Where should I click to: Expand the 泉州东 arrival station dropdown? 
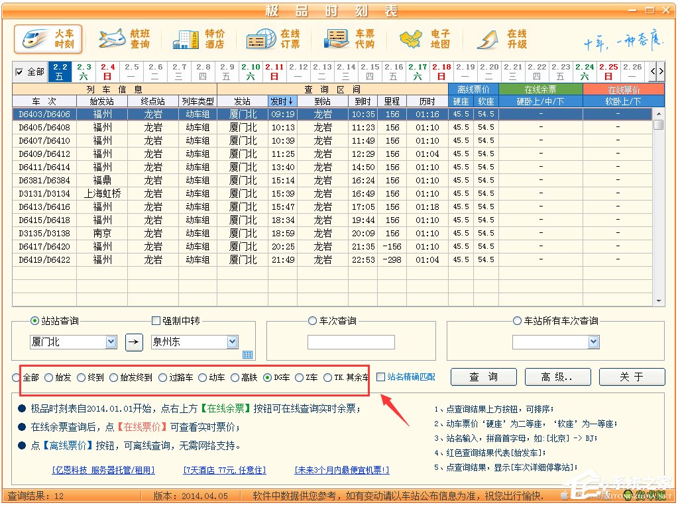233,342
